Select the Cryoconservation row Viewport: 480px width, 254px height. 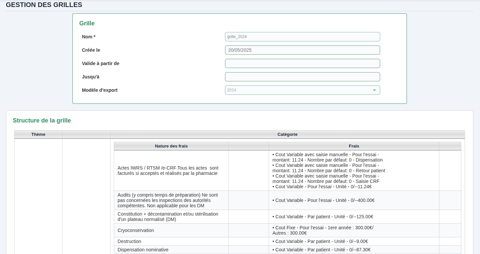pyautogui.click(x=136, y=230)
